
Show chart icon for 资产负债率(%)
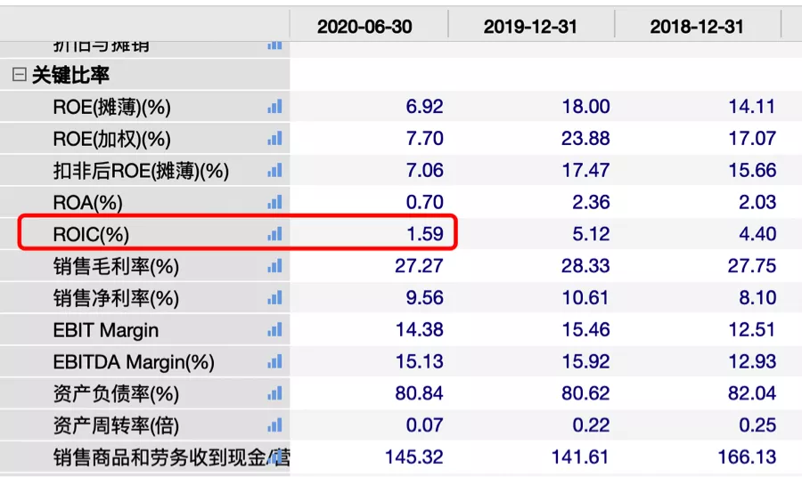[274, 393]
